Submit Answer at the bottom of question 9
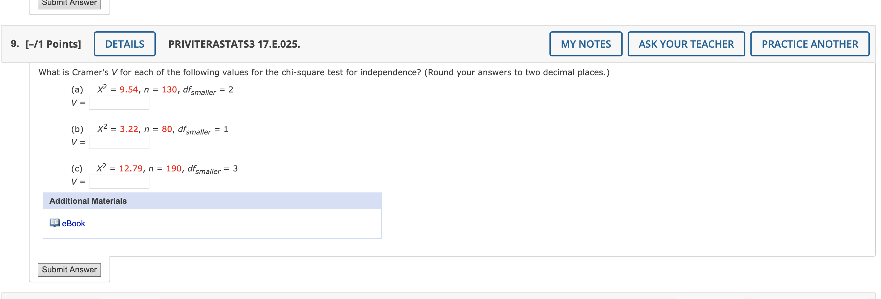This screenshot has width=881, height=299. [x=69, y=269]
